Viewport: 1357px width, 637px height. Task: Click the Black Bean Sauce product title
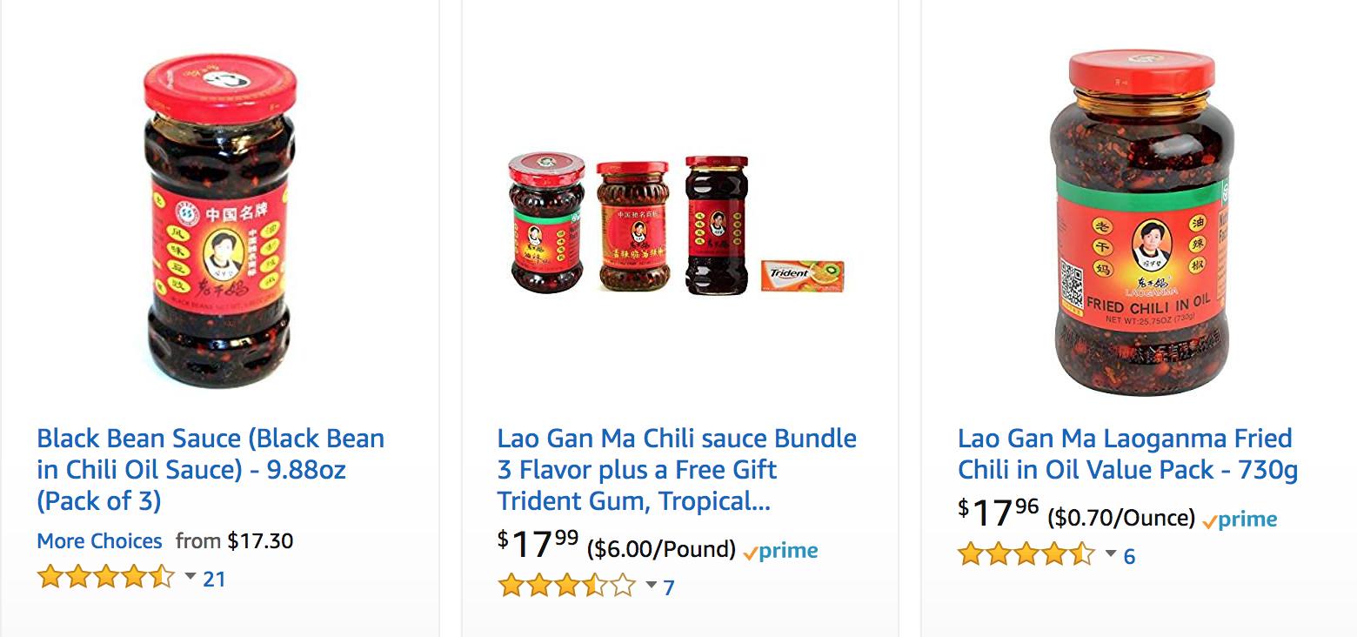coord(211,469)
